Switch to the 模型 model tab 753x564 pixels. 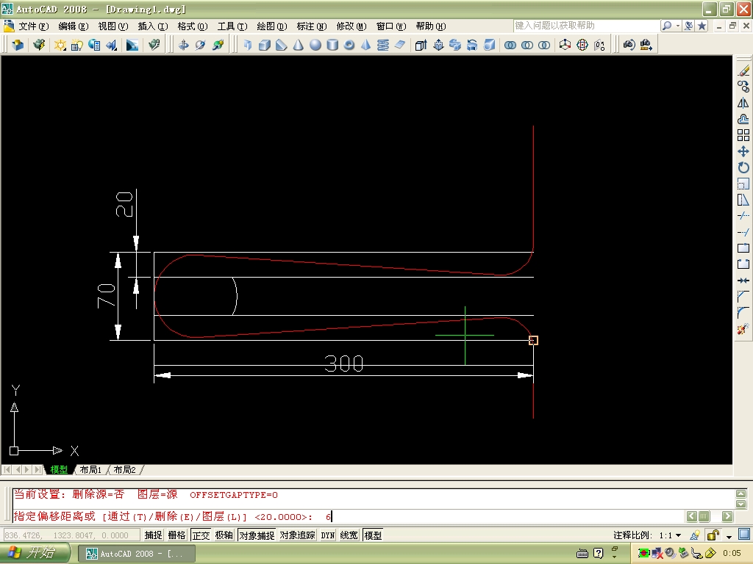coord(59,470)
